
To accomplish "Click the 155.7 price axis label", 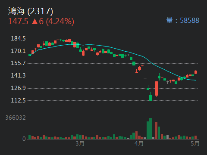I will point(18,63).
